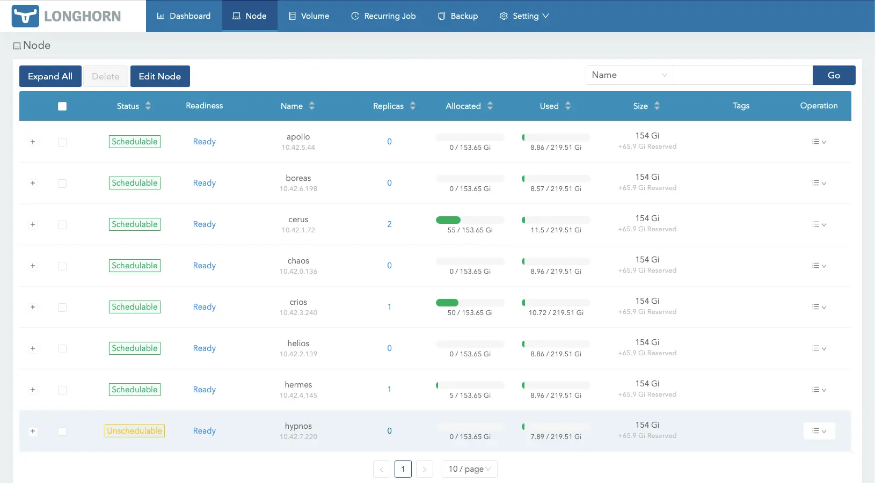Open the 10 / page size dropdown

pyautogui.click(x=469, y=469)
